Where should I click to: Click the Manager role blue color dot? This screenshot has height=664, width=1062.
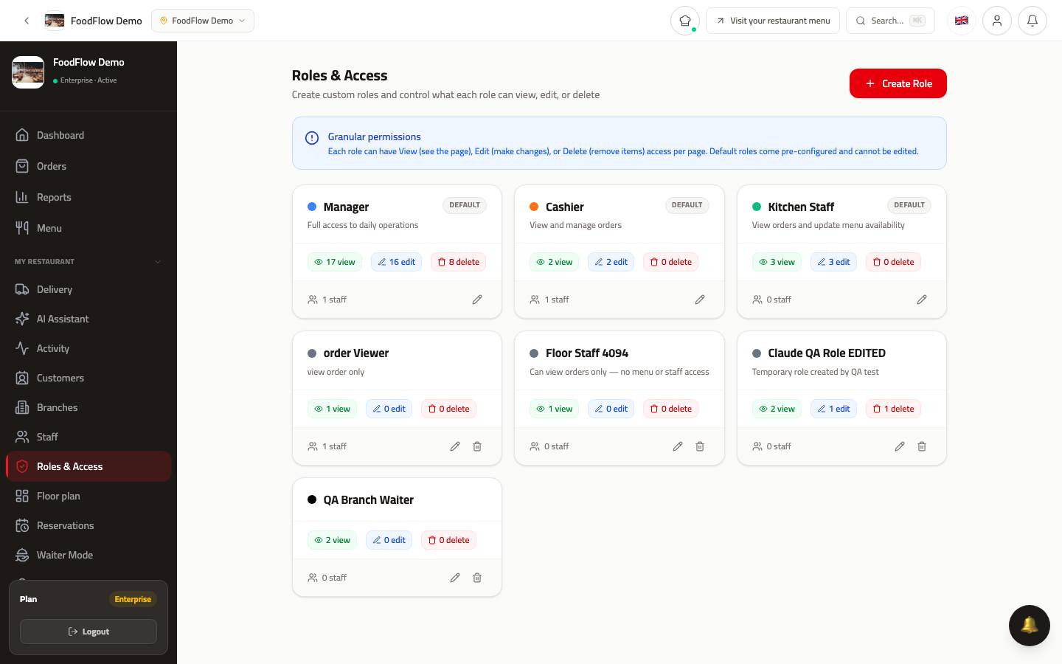[x=312, y=207]
